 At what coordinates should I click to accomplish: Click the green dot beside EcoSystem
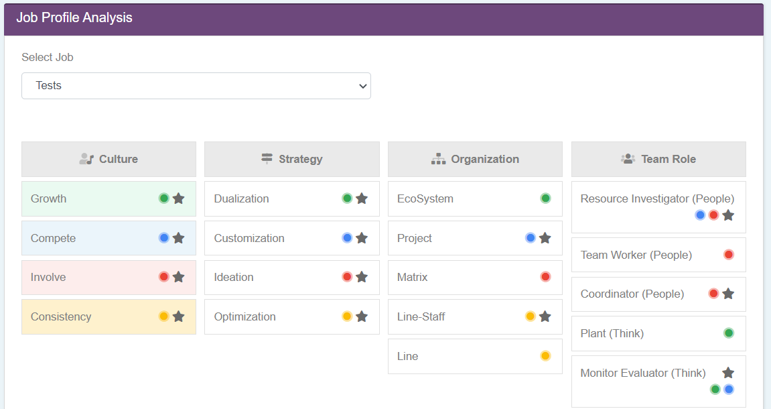[x=545, y=198]
